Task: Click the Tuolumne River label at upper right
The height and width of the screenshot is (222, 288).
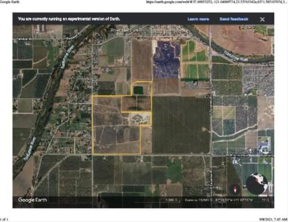Action: 236,56
